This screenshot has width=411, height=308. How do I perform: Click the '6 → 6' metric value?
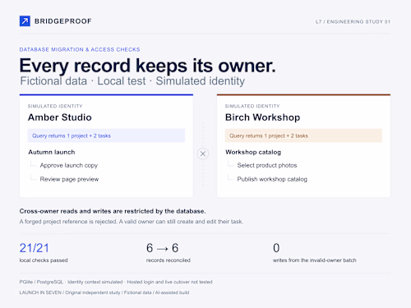tap(162, 248)
